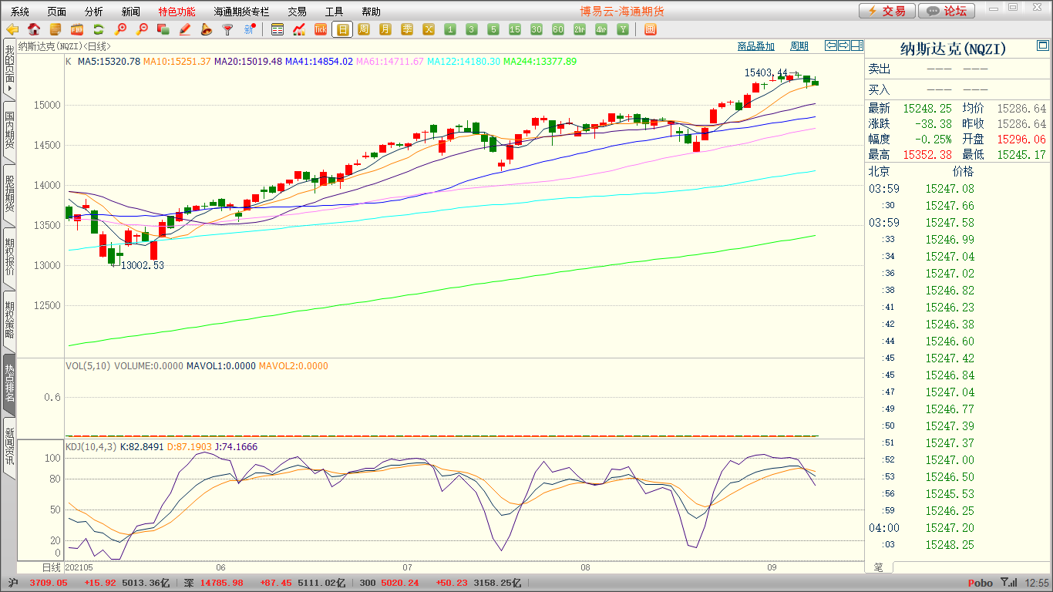Switch to the time-sharing trend chart icon
Image resolution: width=1053 pixels, height=592 pixels.
(x=299, y=30)
